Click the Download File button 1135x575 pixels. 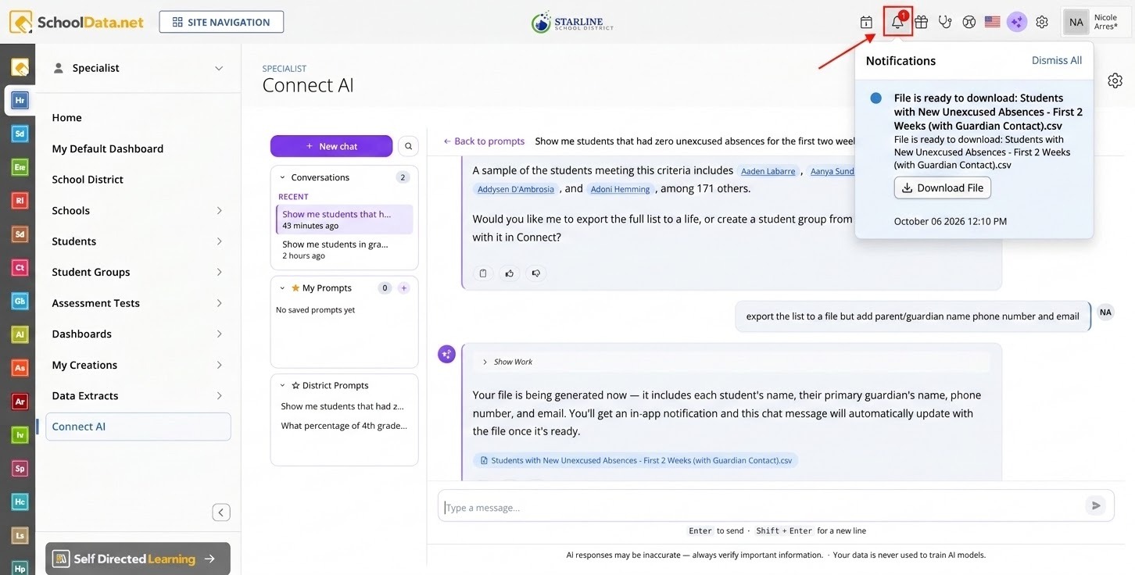coord(943,187)
